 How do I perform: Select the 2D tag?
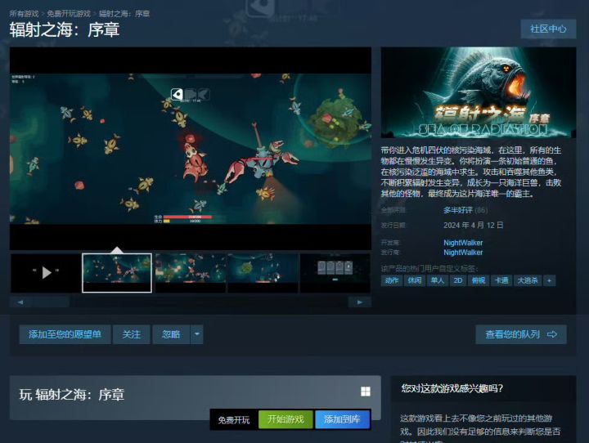coord(458,280)
